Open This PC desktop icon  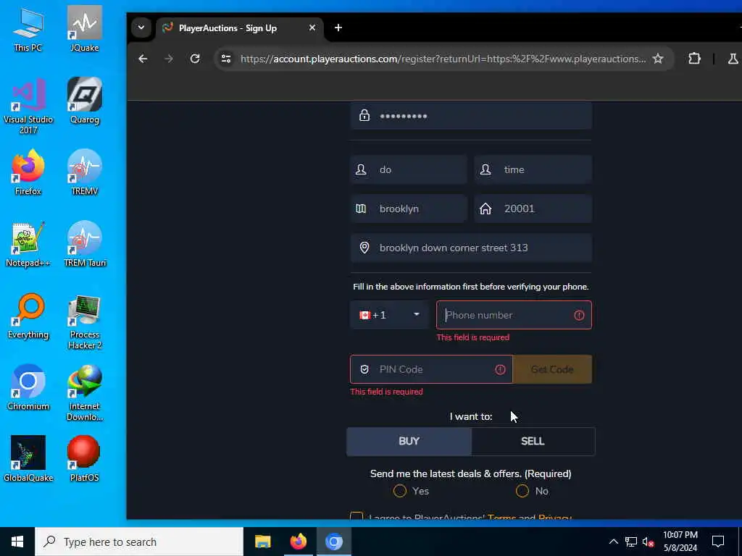[28, 29]
